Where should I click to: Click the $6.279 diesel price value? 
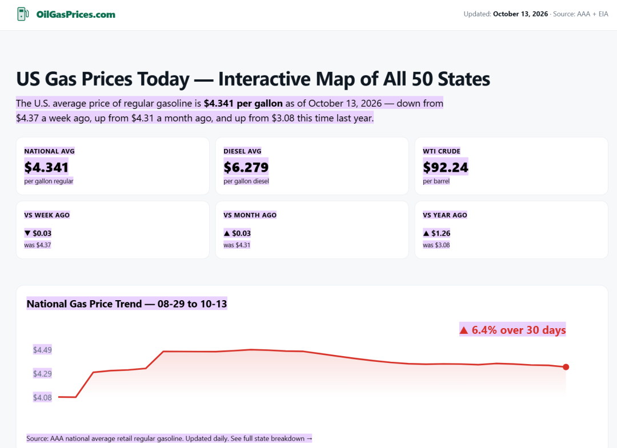pyautogui.click(x=246, y=167)
